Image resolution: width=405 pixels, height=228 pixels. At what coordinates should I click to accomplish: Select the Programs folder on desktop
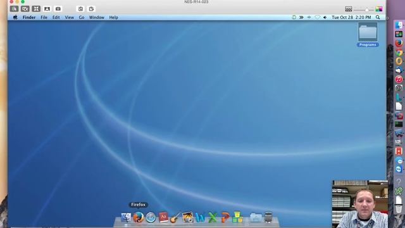[368, 34]
